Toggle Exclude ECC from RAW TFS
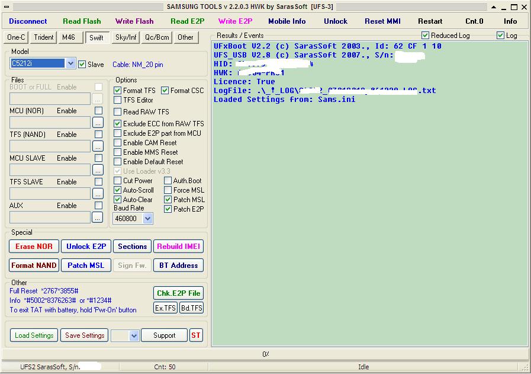This screenshot has height=374, width=531. click(118, 124)
